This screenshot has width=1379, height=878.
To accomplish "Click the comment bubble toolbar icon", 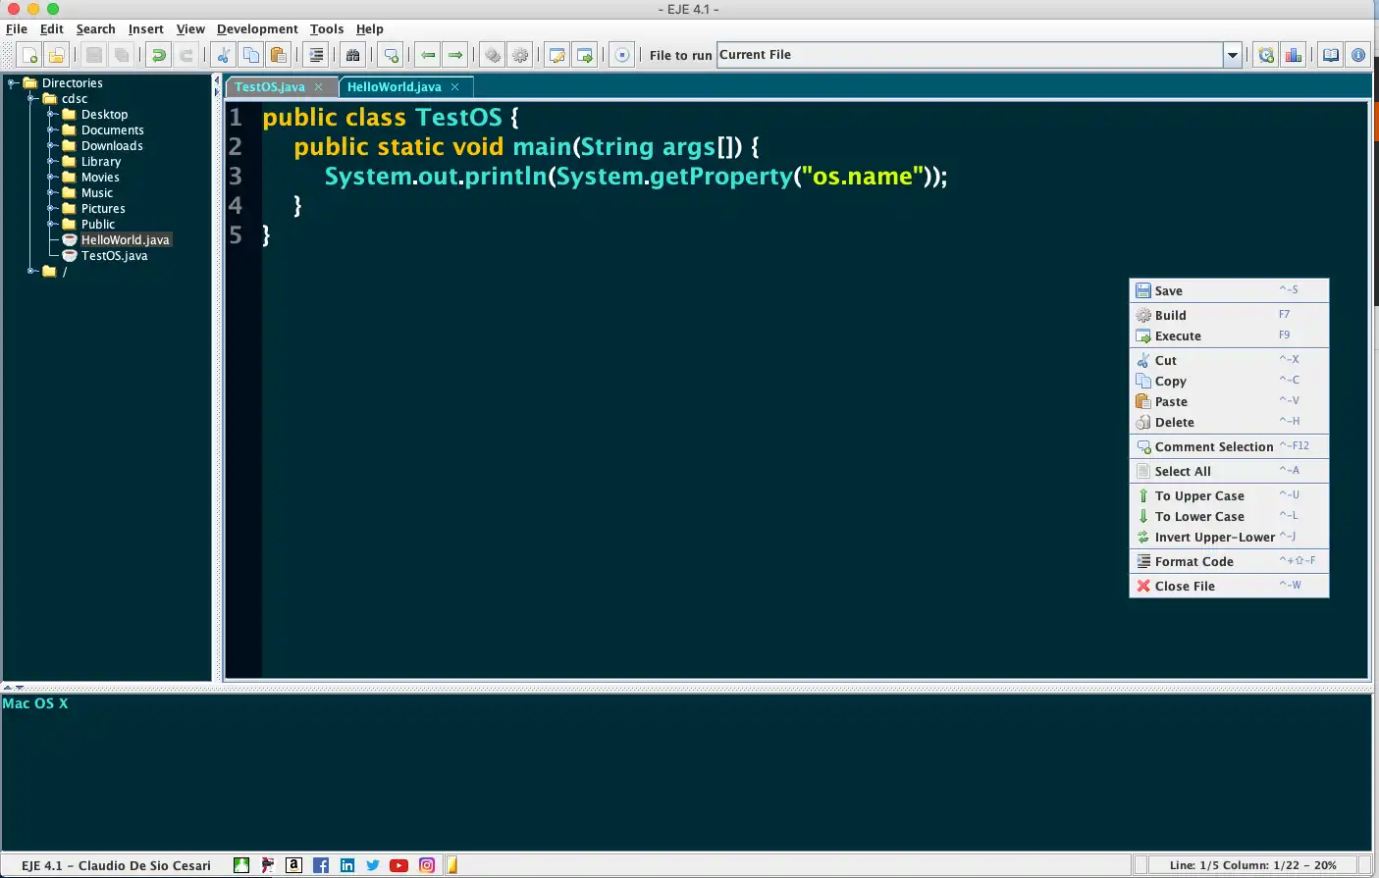I will point(392,56).
